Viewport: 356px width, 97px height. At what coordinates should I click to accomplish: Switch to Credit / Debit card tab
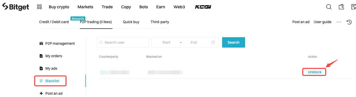click(54, 22)
